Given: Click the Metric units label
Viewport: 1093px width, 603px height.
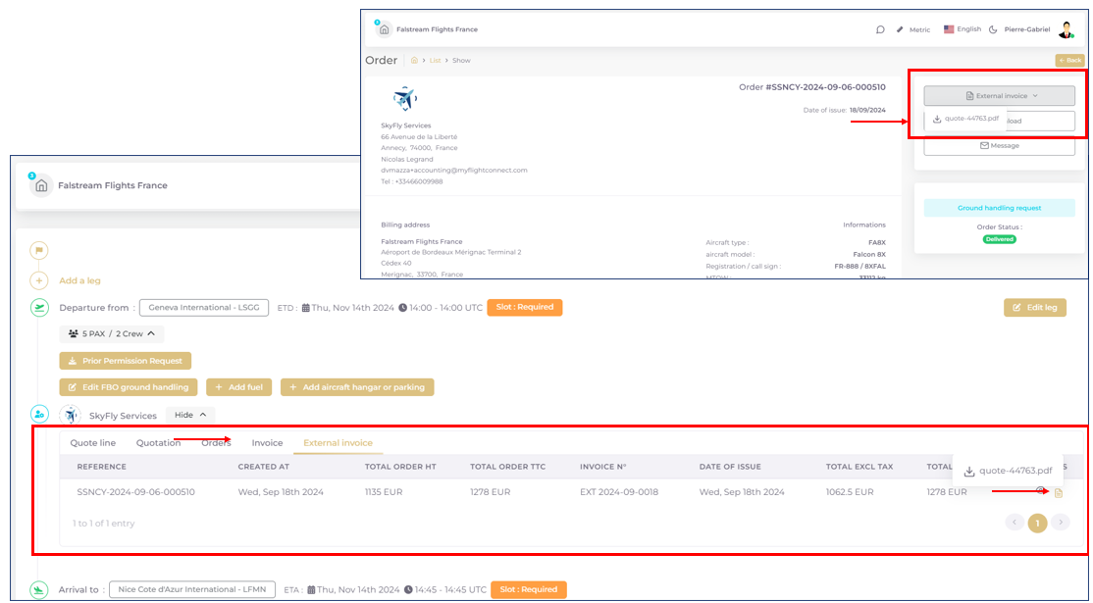Looking at the screenshot, I should (x=920, y=30).
